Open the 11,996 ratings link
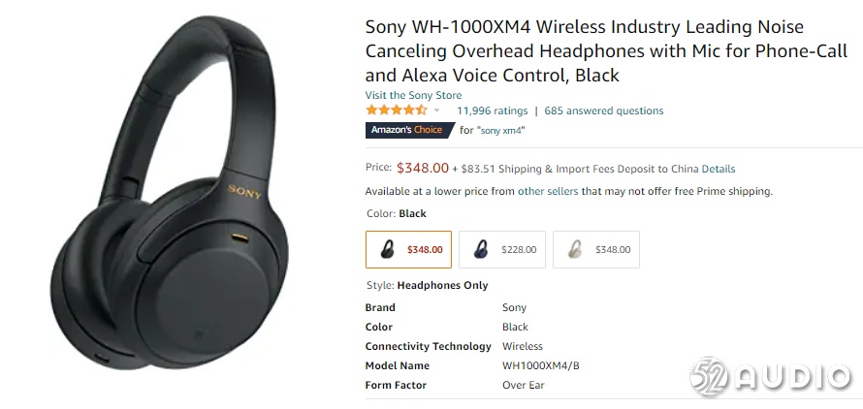 [492, 110]
